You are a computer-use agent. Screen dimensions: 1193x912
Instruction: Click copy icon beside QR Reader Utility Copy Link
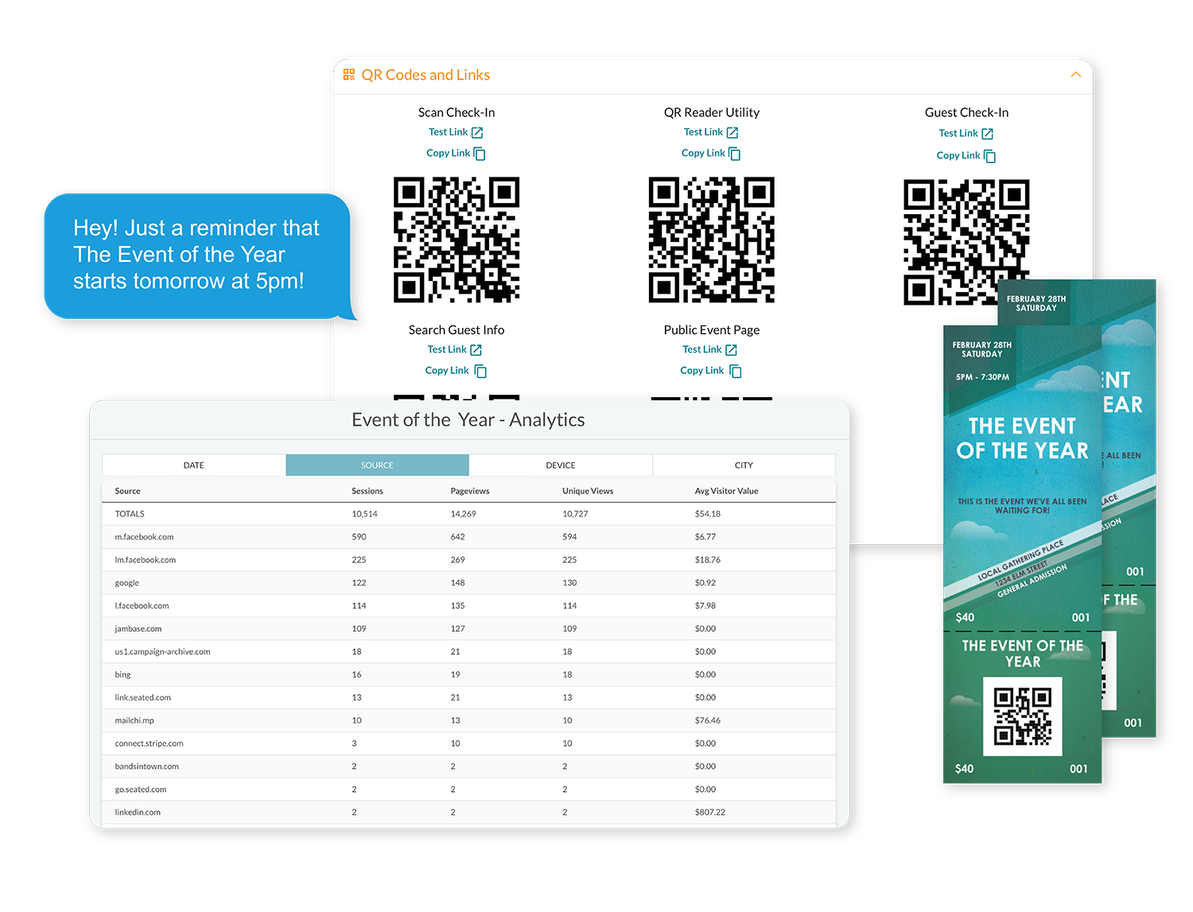click(735, 154)
